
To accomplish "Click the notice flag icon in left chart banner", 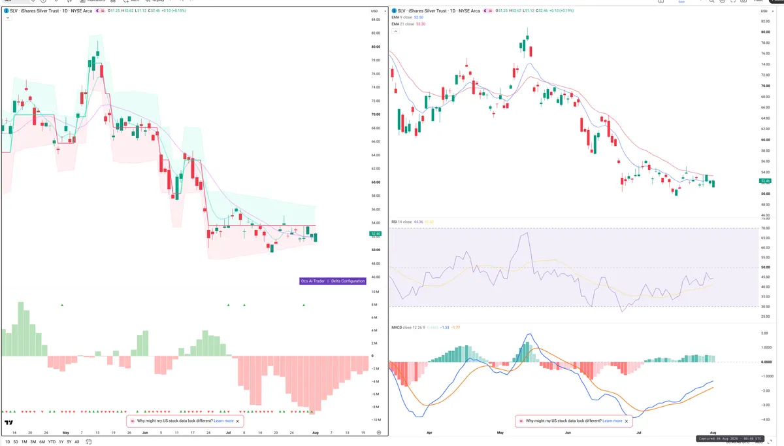I will pos(133,421).
